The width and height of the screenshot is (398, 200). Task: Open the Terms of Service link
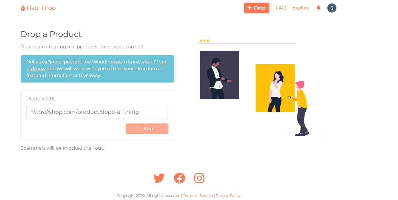click(x=198, y=195)
